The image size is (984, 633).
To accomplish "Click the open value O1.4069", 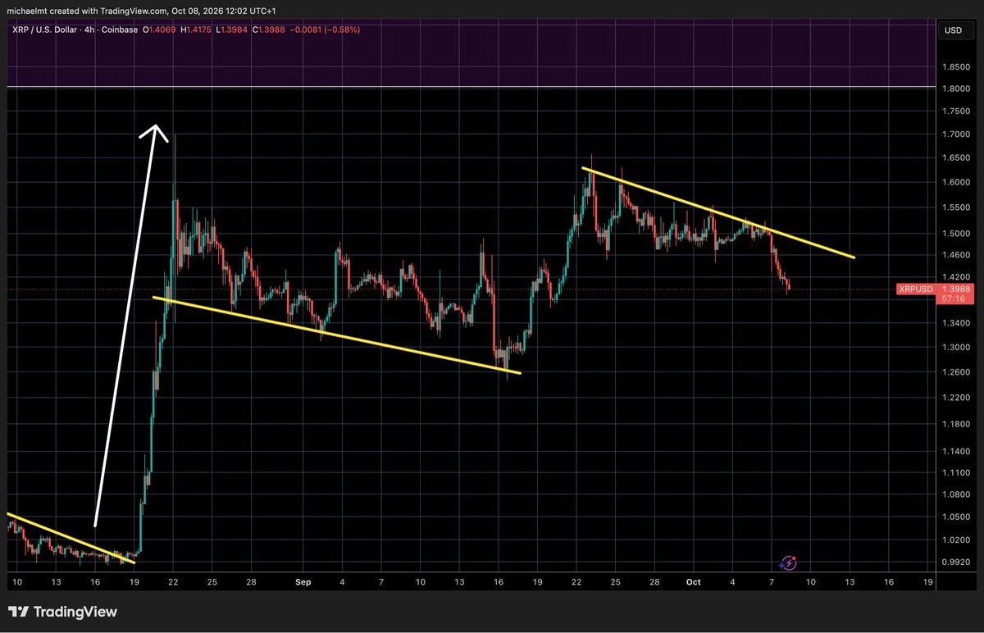I will click(x=159, y=30).
